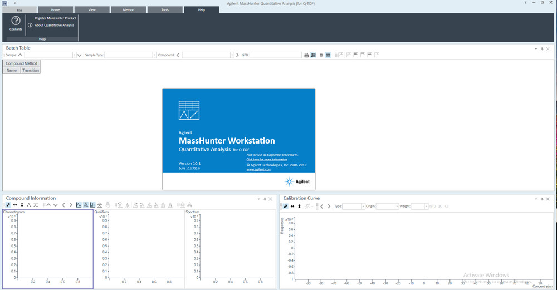Screen dimensions: 557x290
Task: Click previous arrow in Calibration Curve toolbar
Action: 321,207
